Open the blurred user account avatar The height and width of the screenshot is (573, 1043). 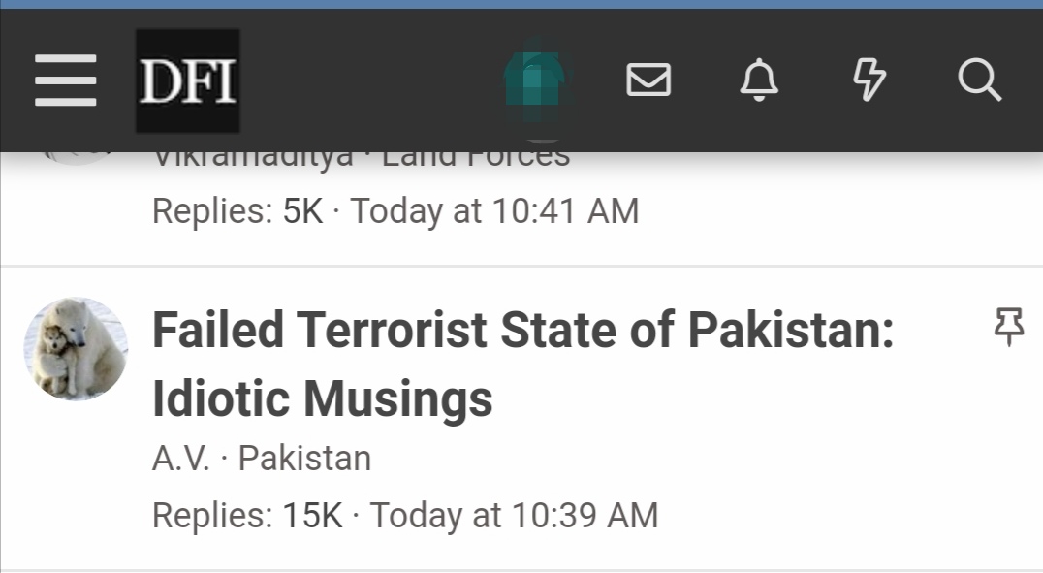536,80
